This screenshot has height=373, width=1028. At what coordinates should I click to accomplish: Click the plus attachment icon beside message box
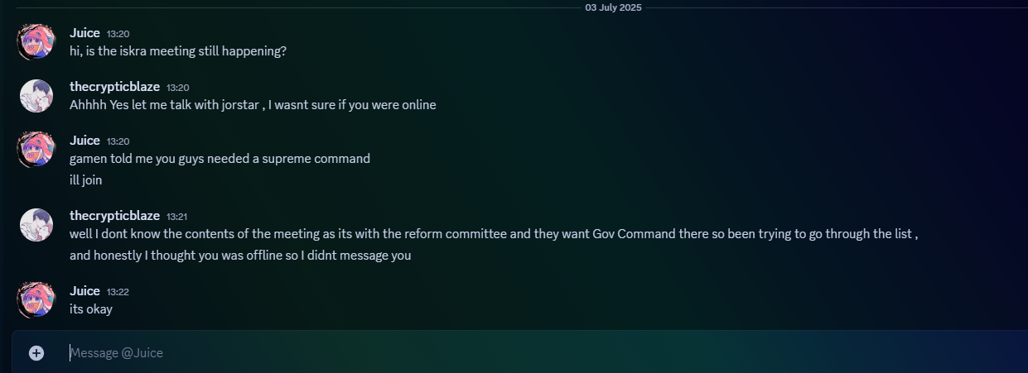(36, 353)
